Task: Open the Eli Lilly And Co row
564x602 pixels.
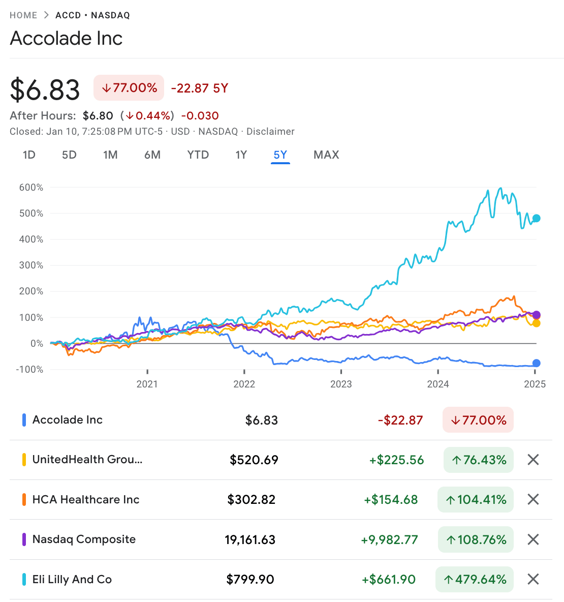Action: pos(72,579)
